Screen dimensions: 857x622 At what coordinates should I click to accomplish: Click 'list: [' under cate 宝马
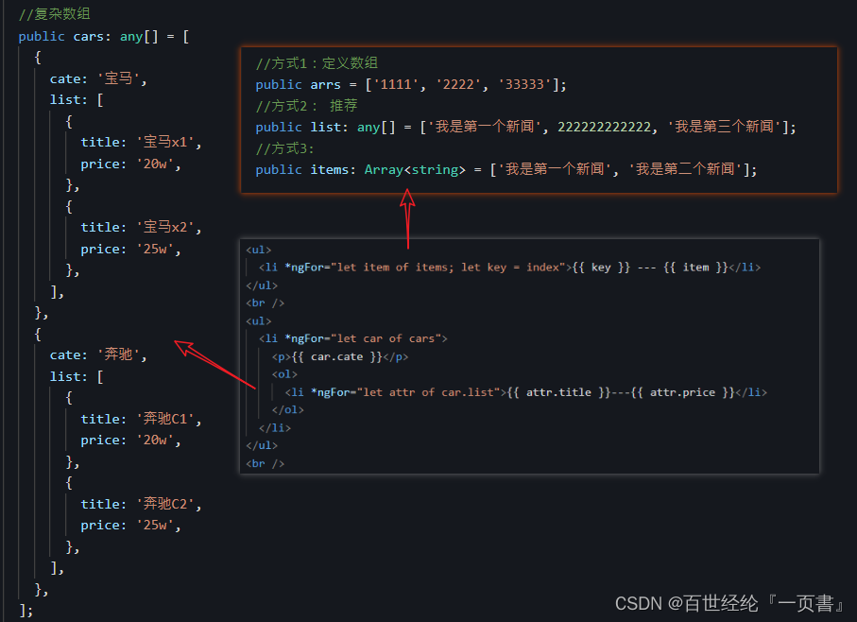77,100
